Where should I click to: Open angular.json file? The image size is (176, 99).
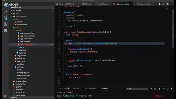click(21, 56)
